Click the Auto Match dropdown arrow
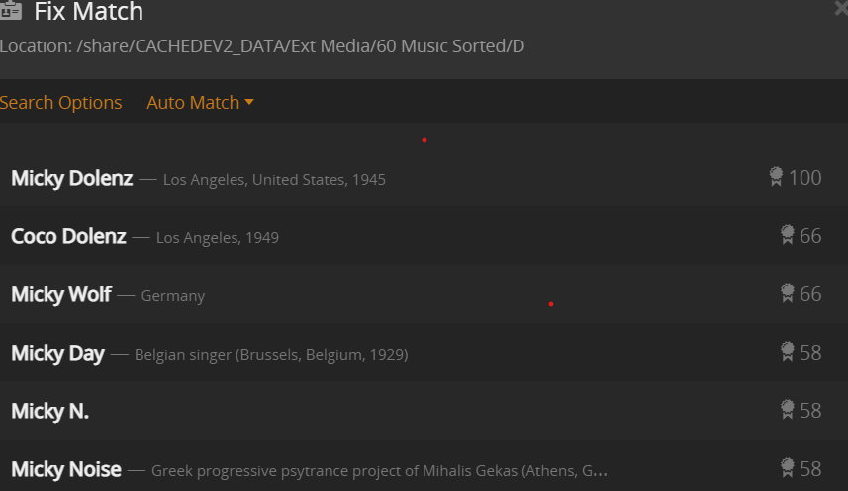The image size is (848, 491). (x=249, y=102)
